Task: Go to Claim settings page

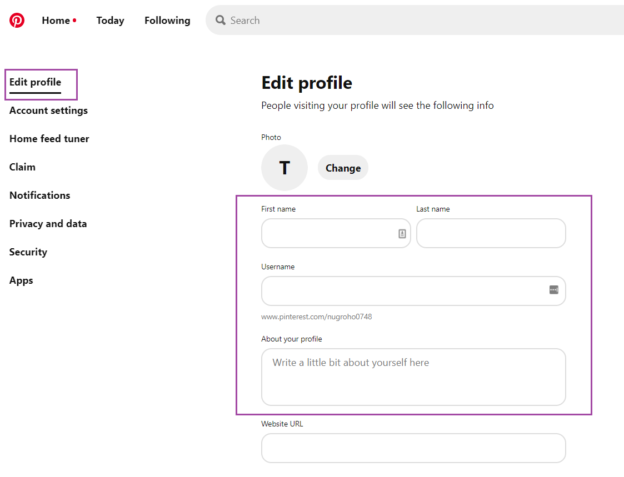Action: click(x=22, y=167)
